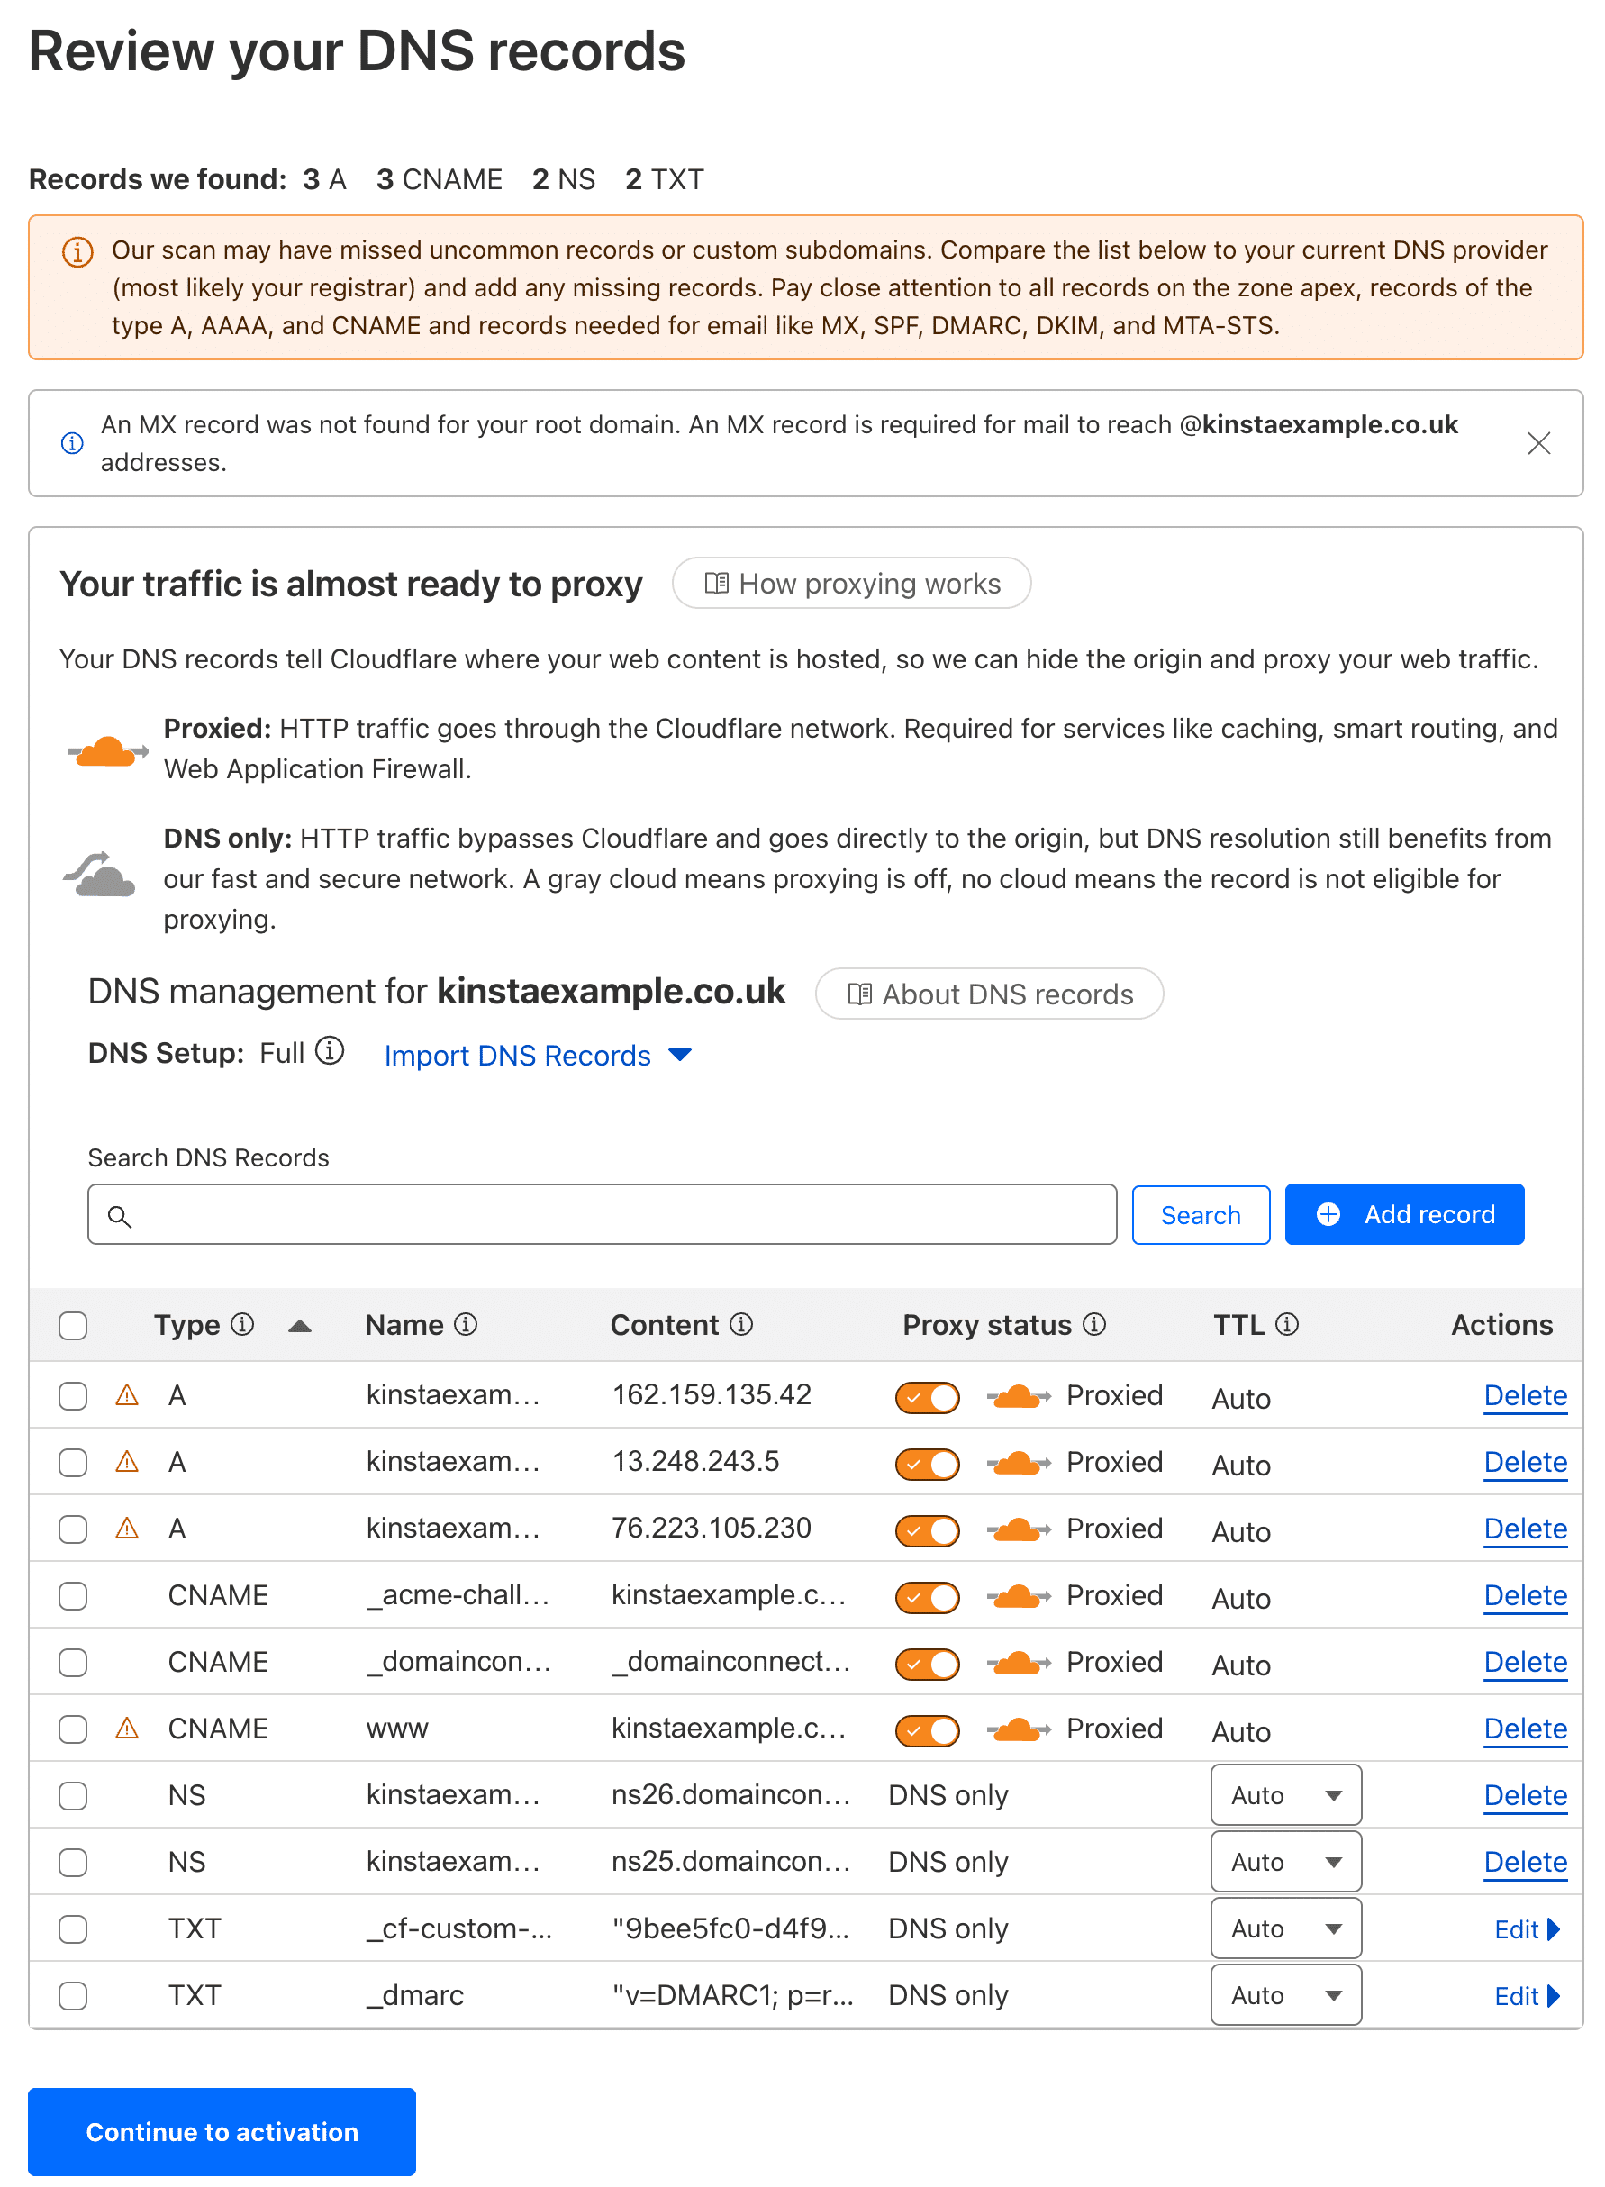Click the info icon beside DNS Setup Full
1605x2187 pixels.
tap(331, 1051)
